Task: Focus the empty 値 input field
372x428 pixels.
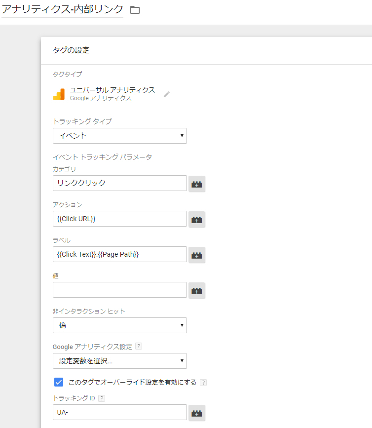Action: (x=120, y=290)
